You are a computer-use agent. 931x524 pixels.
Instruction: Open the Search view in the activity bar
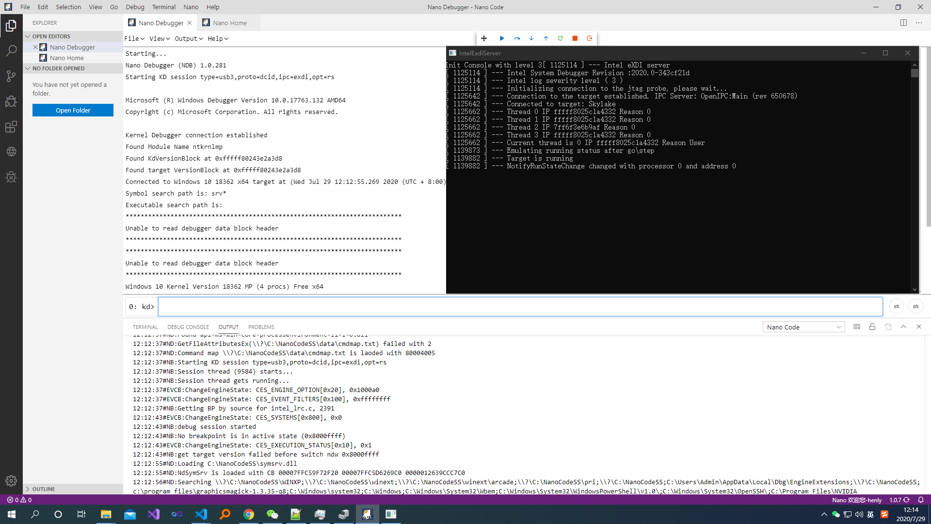point(11,50)
